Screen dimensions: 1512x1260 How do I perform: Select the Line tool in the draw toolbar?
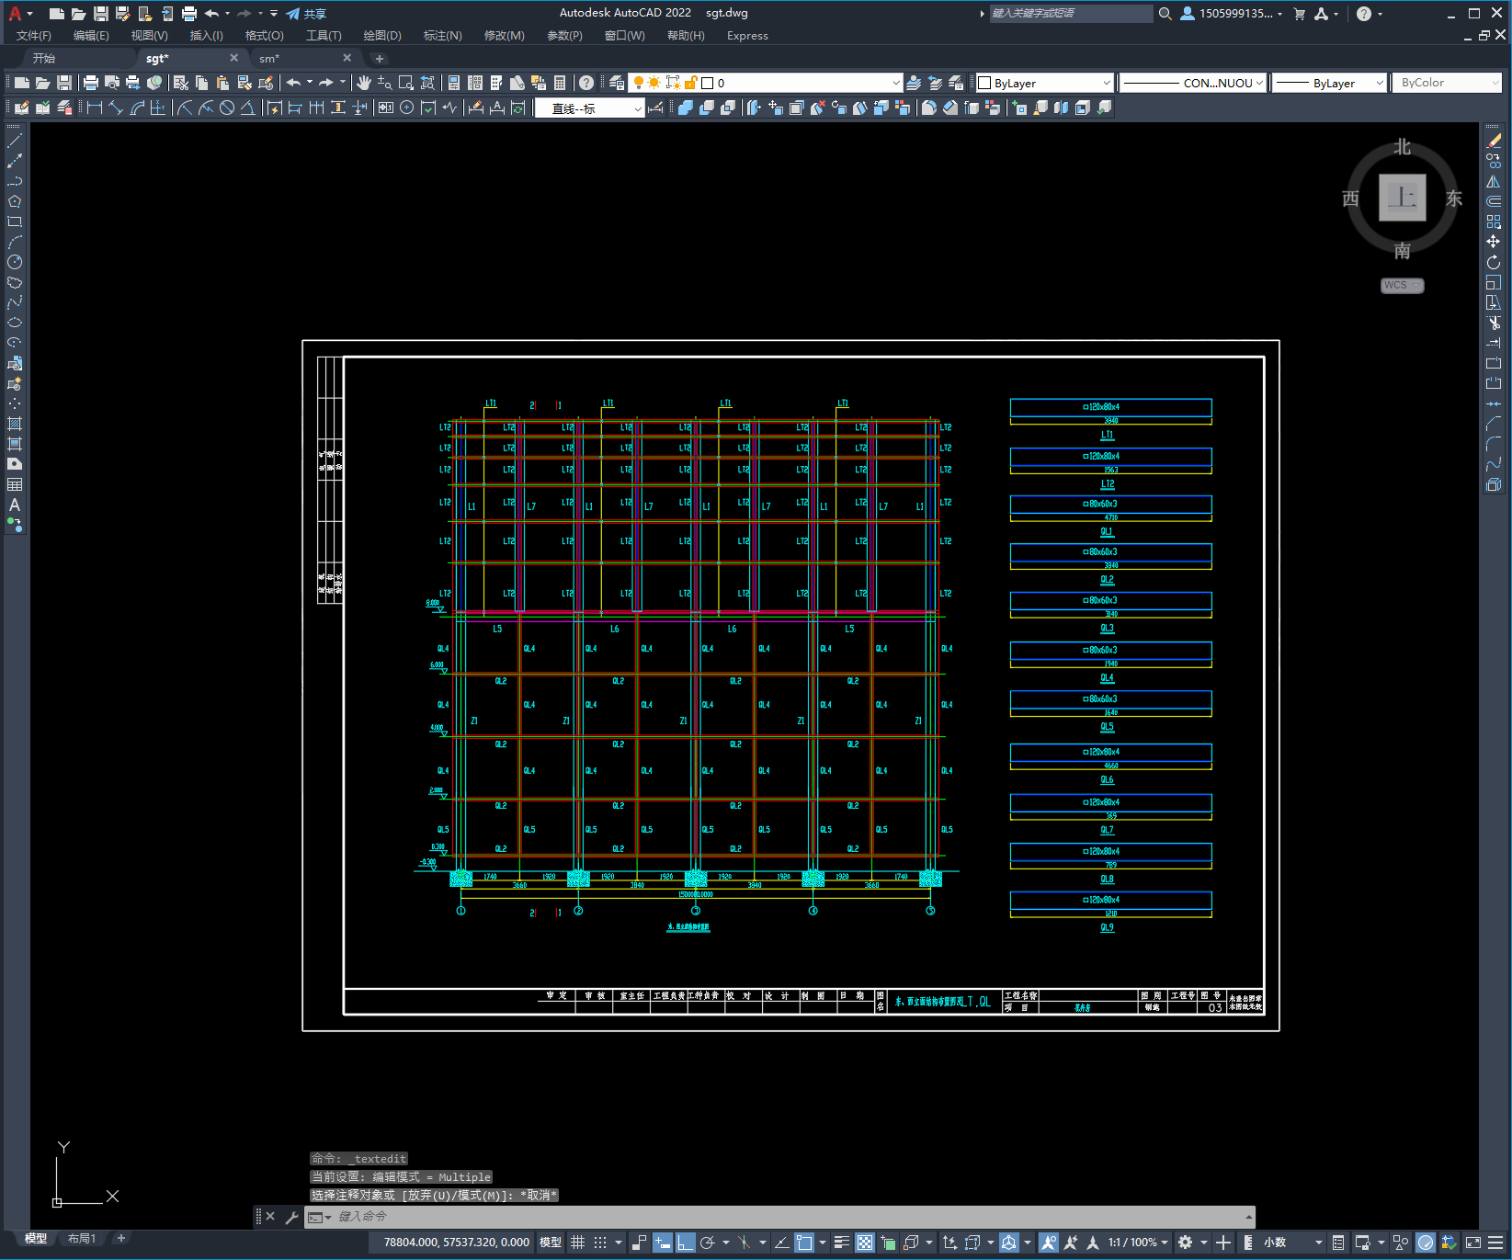(15, 142)
